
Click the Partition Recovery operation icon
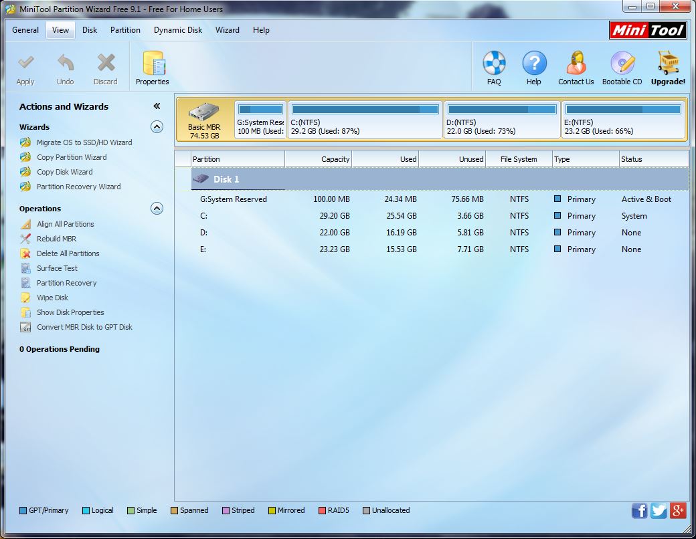pos(25,283)
